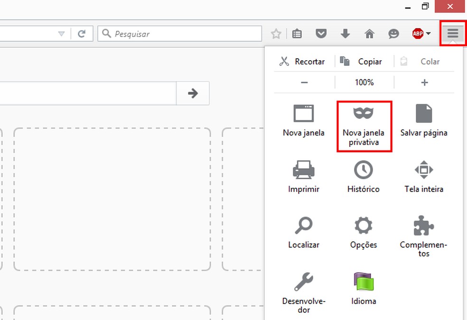The height and width of the screenshot is (320, 467).
Task: Bookmark the page with the star
Action: click(276, 34)
